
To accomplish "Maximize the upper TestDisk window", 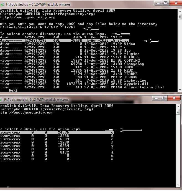I will [166, 3].
